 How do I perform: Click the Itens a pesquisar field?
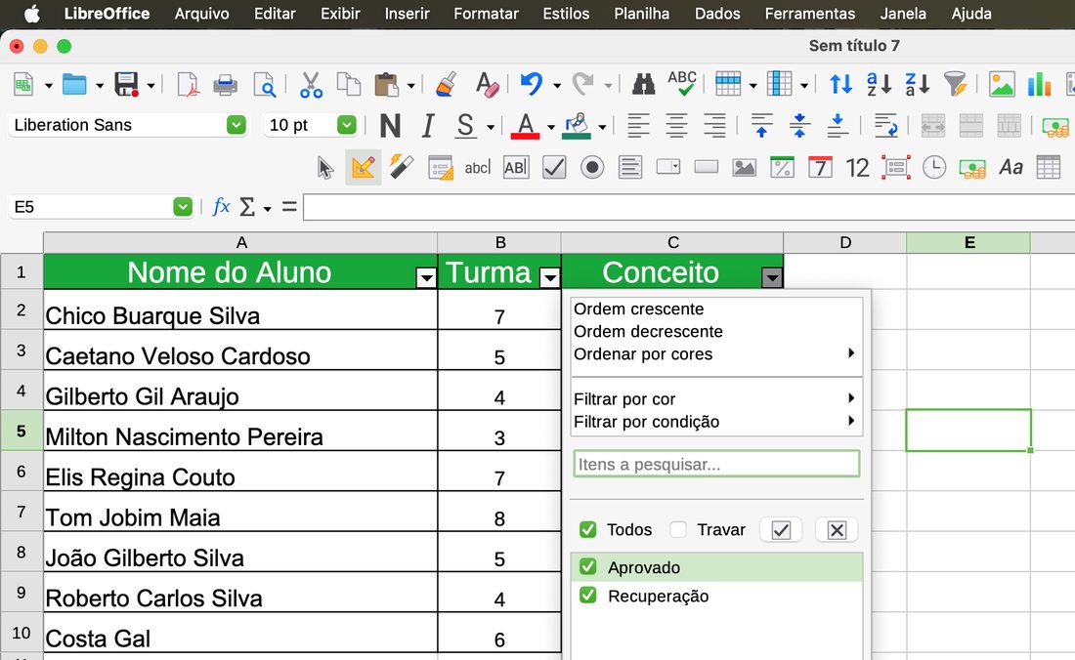point(716,464)
